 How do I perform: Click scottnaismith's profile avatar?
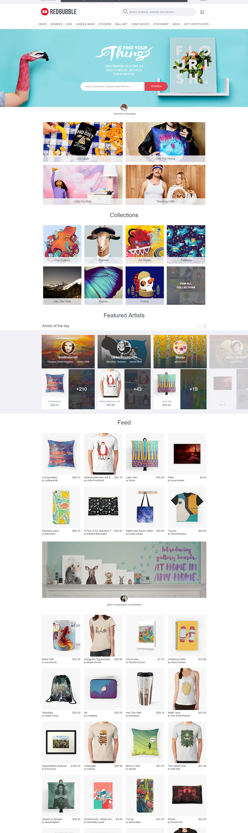[x=68, y=347]
